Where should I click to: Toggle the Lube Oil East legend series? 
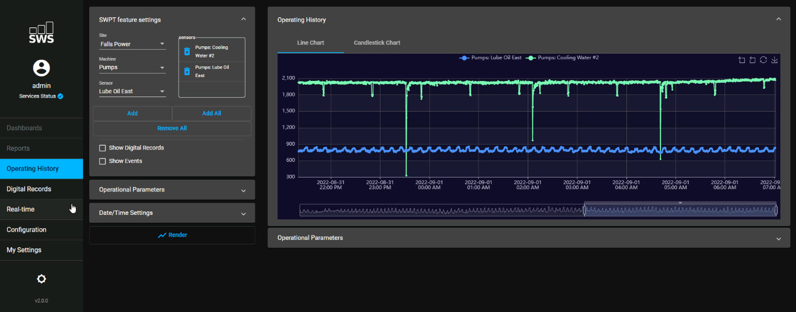[x=490, y=57]
